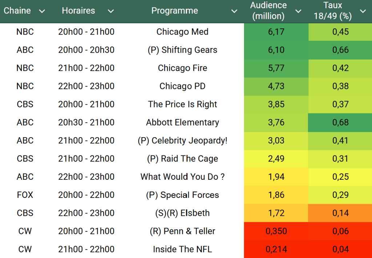Select the Chicago Med programme cell

tap(182, 32)
